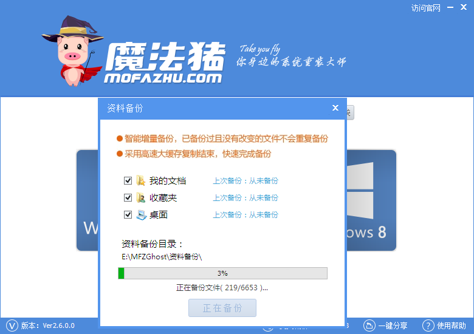Click the My Documents folder icon
Screen dimensions: 474x334
(x=140, y=180)
